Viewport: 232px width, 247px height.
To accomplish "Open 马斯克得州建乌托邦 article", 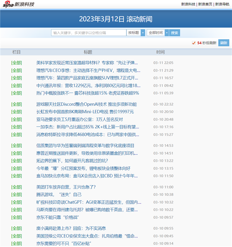I will 87,210.
